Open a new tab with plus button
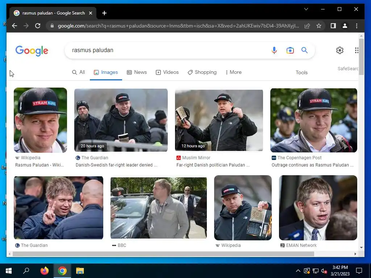 tap(104, 13)
